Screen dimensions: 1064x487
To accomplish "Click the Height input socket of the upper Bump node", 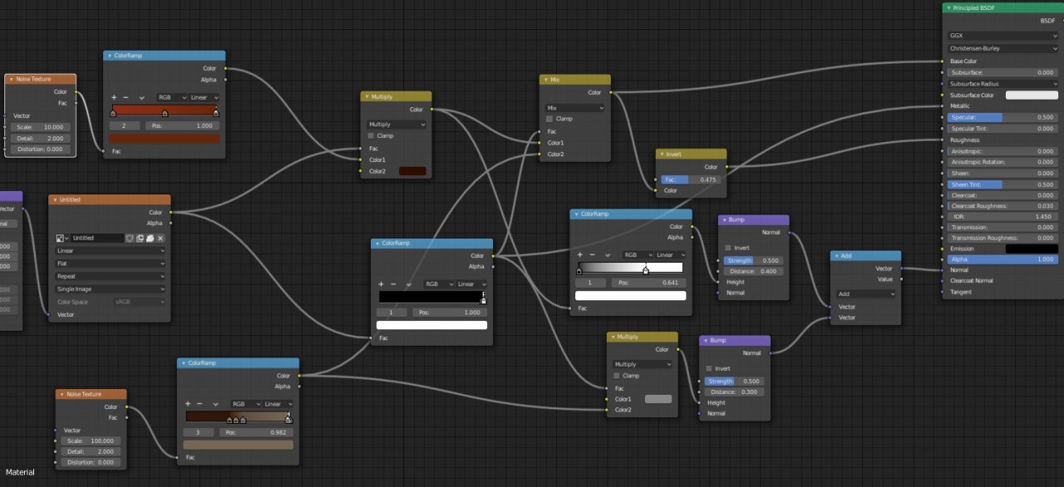I will click(x=719, y=282).
